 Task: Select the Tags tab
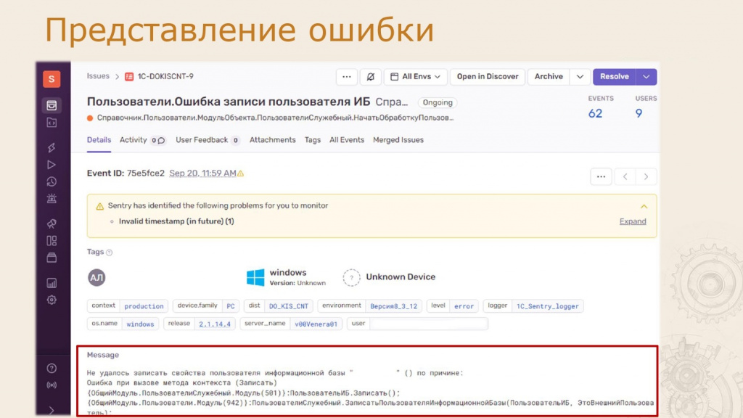[313, 140]
